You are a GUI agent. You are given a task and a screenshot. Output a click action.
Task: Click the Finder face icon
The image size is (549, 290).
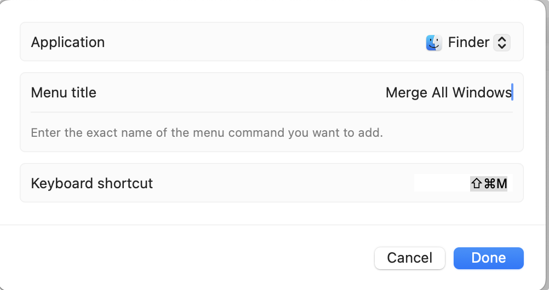coord(434,43)
